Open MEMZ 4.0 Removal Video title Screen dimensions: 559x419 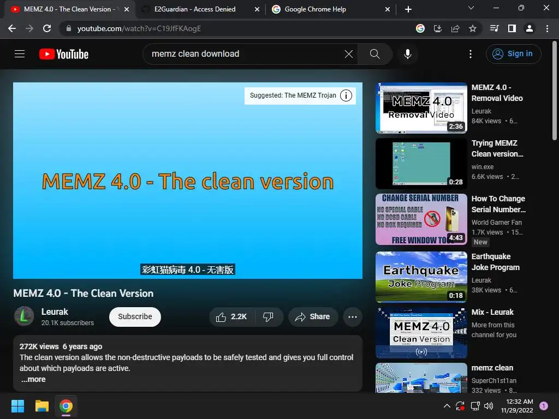click(x=497, y=93)
